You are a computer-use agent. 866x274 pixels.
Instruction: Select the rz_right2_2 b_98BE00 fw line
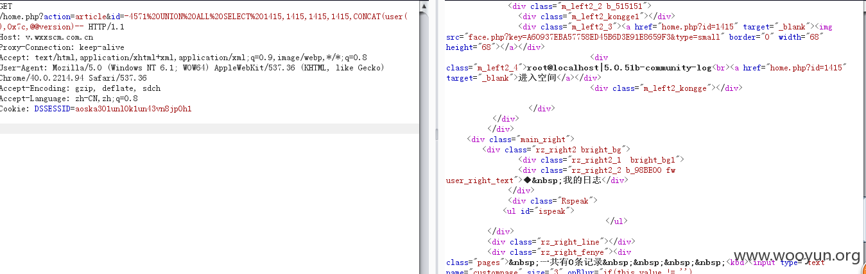[596, 170]
